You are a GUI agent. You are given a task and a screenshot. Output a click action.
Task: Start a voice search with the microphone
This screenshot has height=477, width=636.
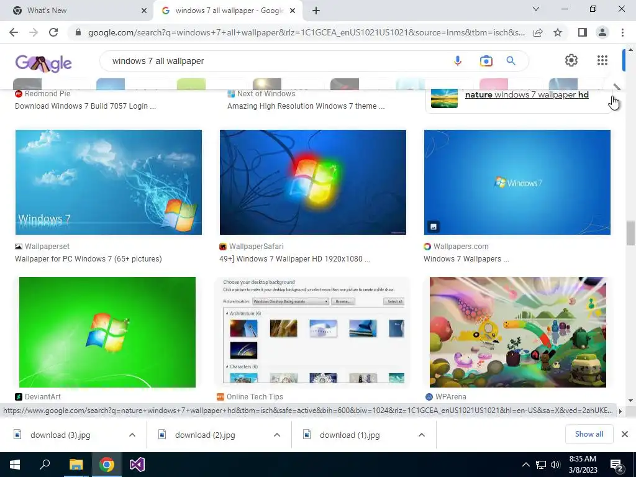pos(458,61)
